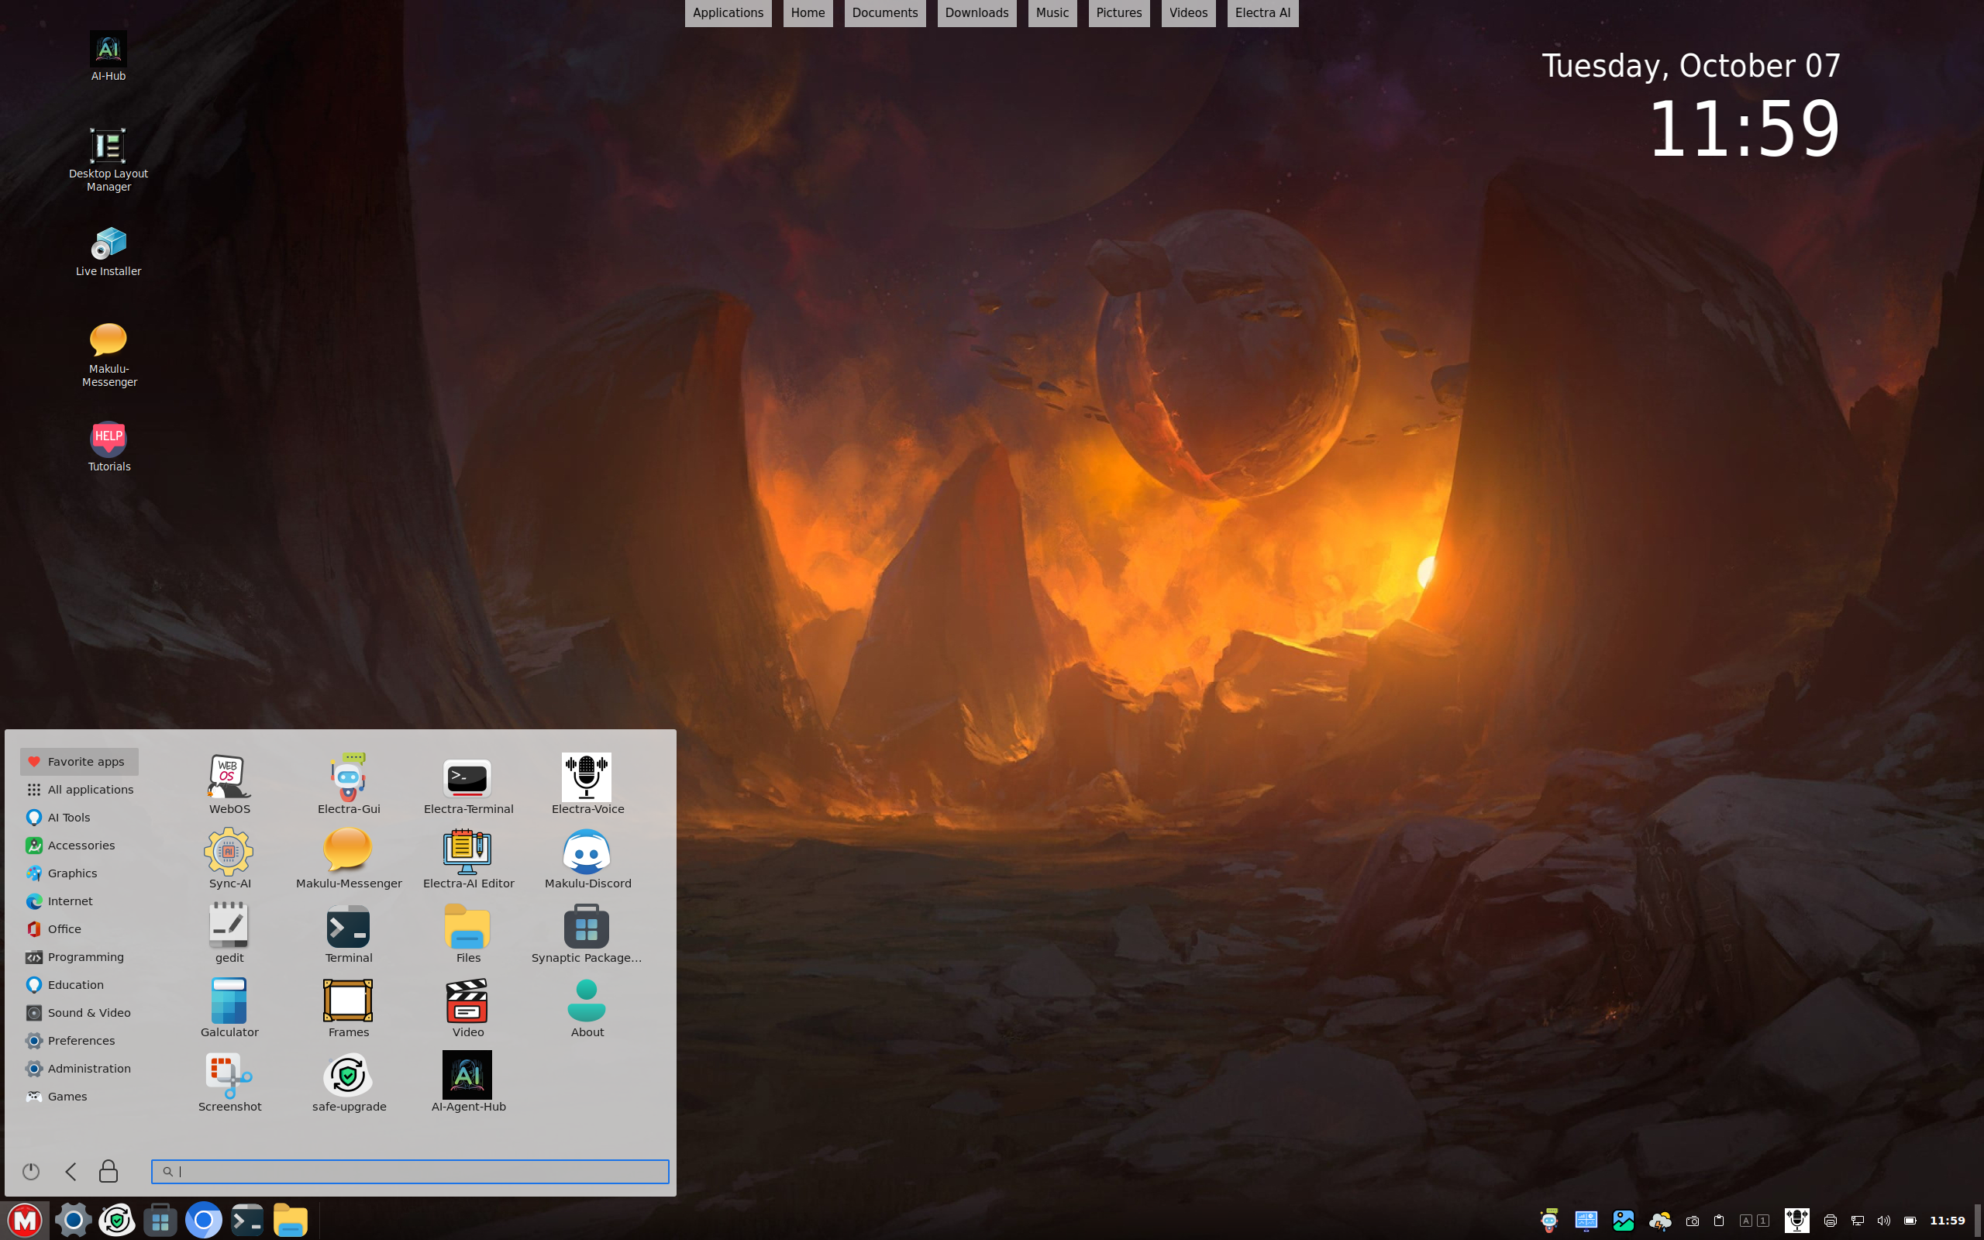
Task: Launch Electra-Terminal from the menu
Action: [x=468, y=784]
